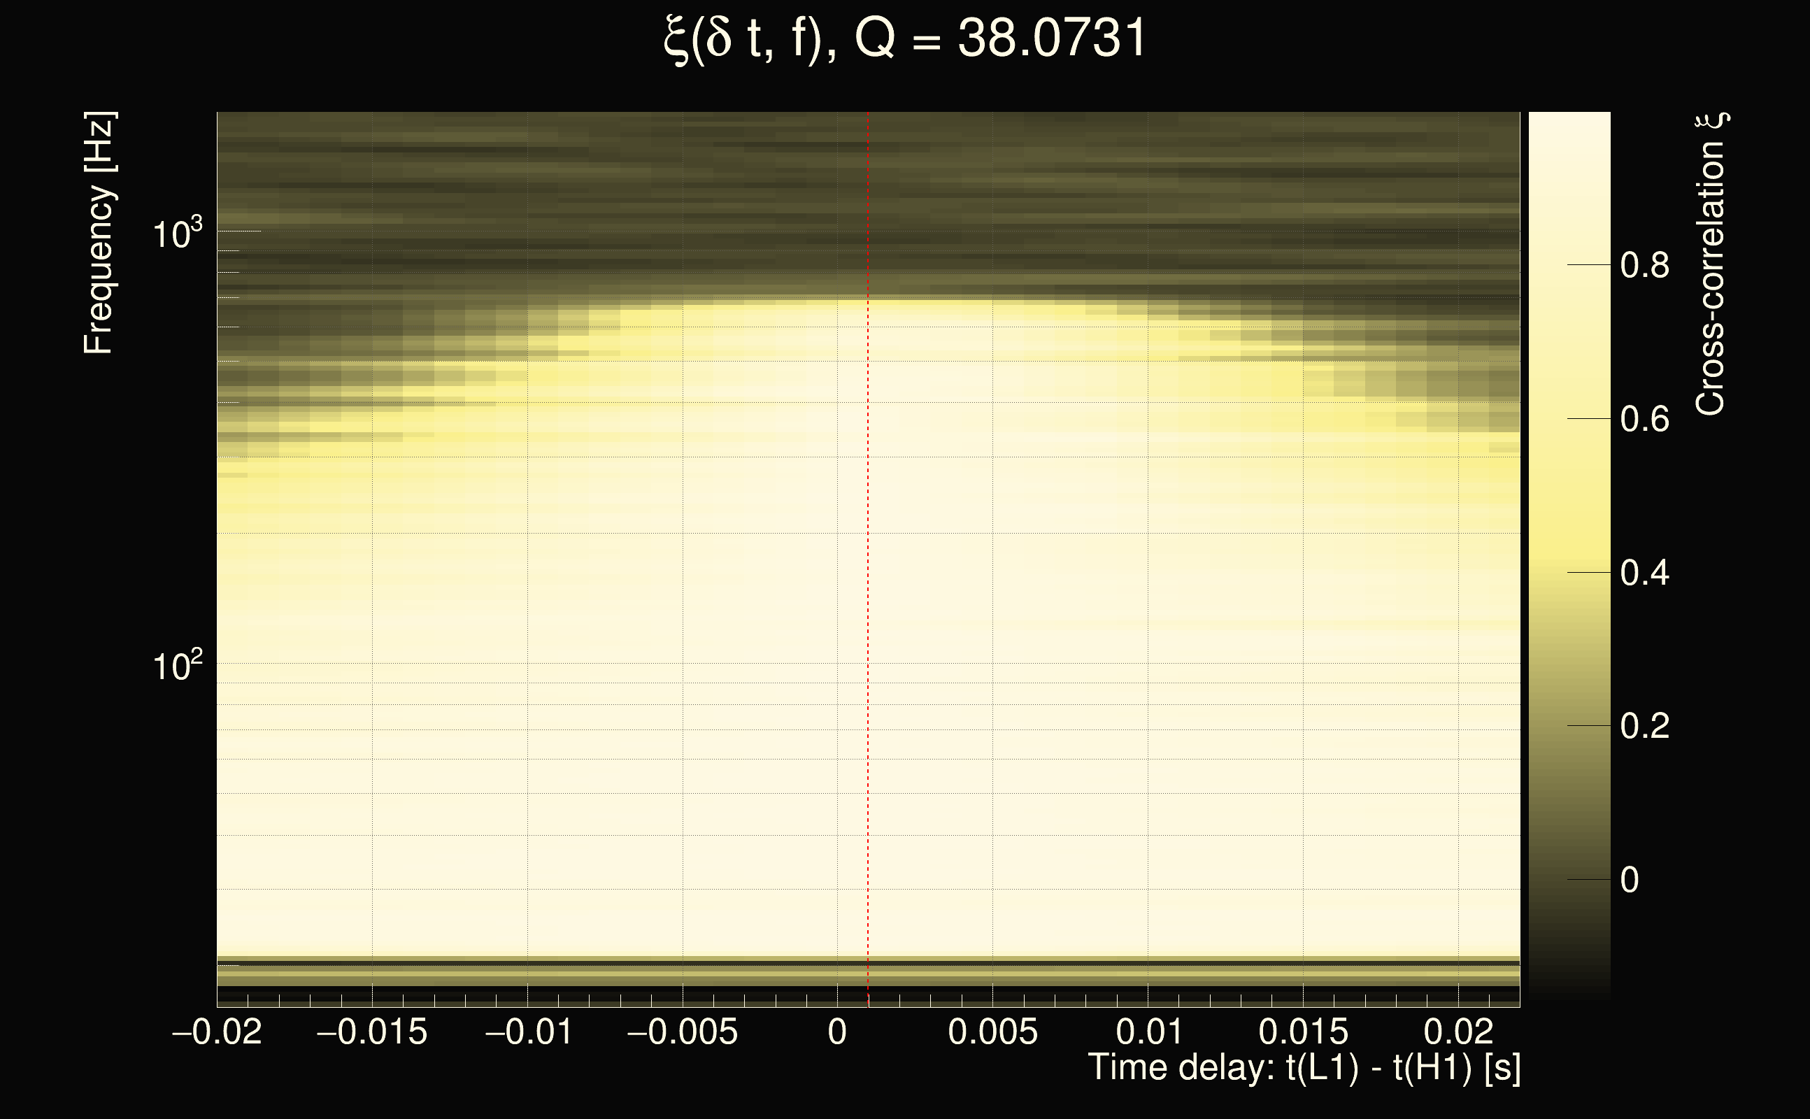Click the Time delay t(L1) - t(H1) axis label
1810x1119 pixels.
pyautogui.click(x=1304, y=1068)
